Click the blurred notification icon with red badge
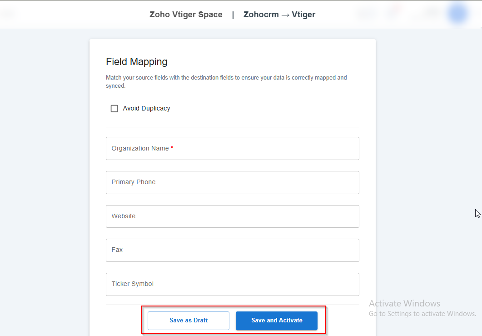The height and width of the screenshot is (336, 482). tap(393, 13)
